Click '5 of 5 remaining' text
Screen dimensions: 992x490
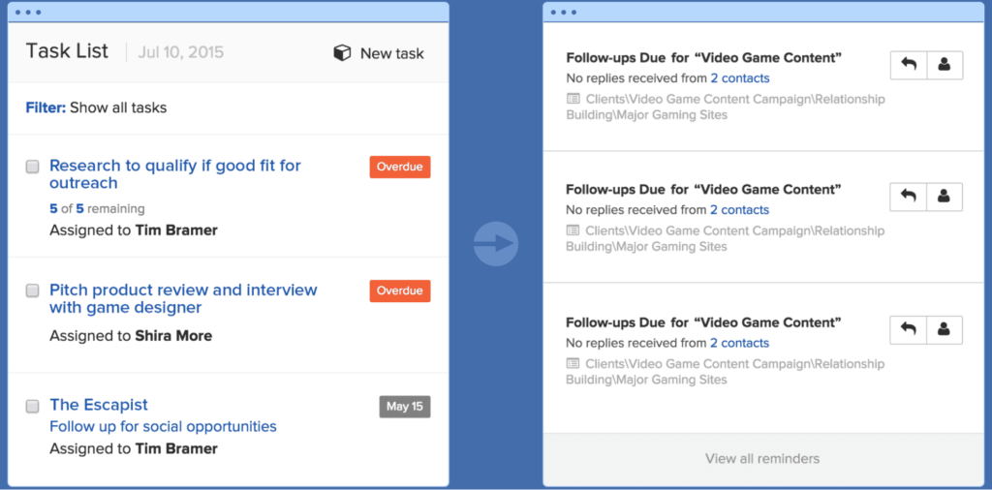97,208
